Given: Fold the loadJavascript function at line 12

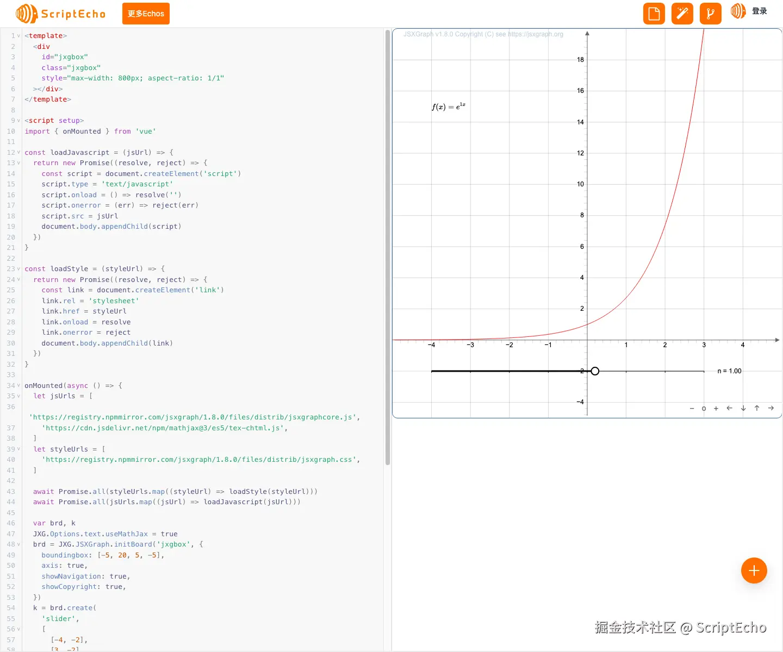Looking at the screenshot, I should (18, 153).
